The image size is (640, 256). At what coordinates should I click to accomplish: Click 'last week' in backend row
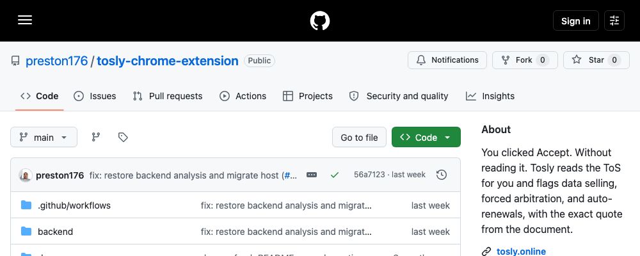pyautogui.click(x=431, y=232)
